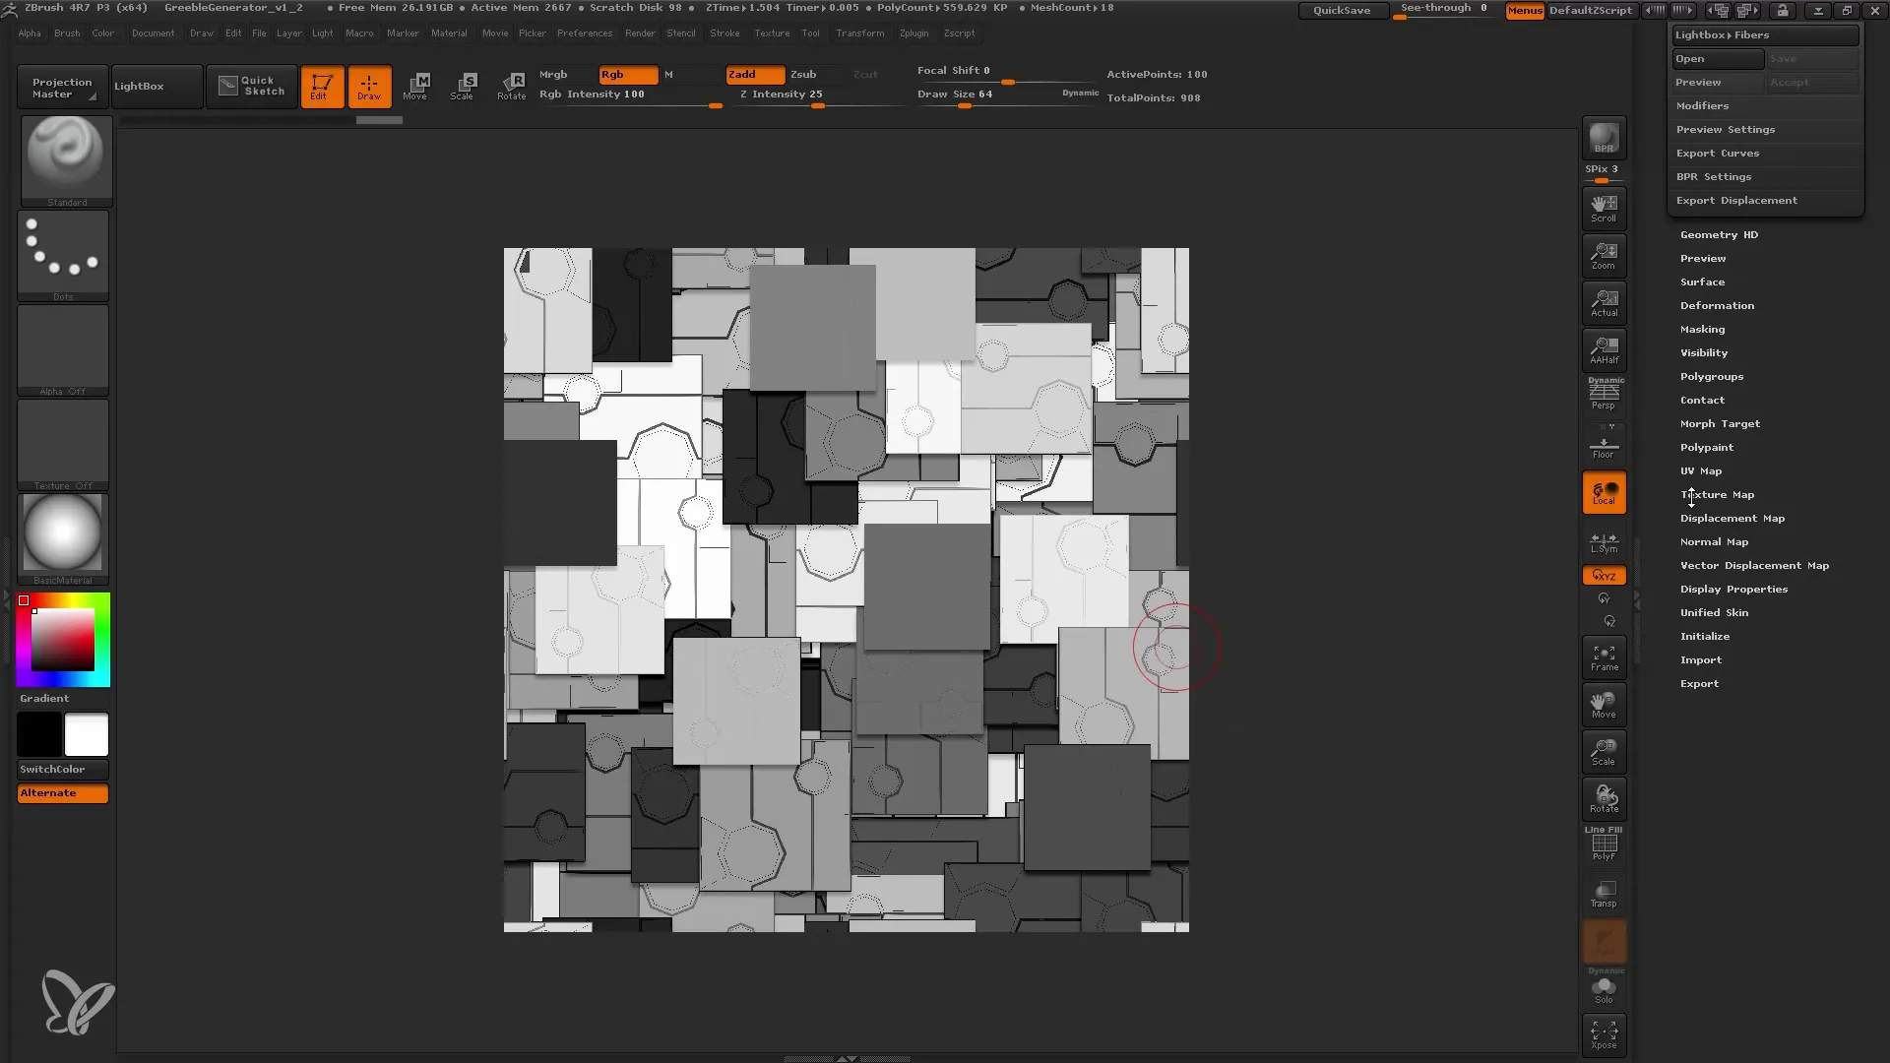
Task: Click the Frame view icon in sidebar
Action: pyautogui.click(x=1604, y=659)
